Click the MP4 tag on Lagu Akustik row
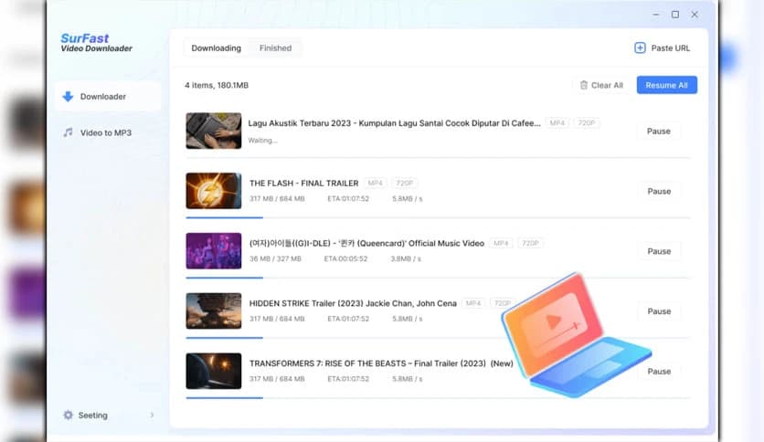 pyautogui.click(x=557, y=123)
